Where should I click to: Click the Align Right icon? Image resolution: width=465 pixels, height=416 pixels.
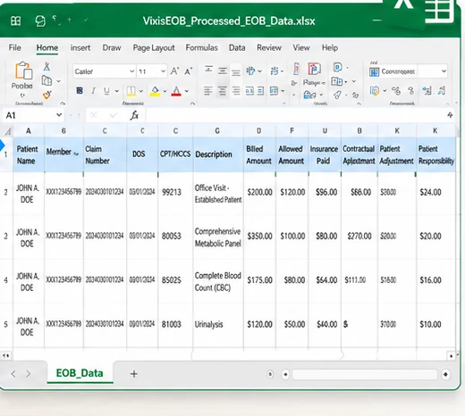pos(236,91)
